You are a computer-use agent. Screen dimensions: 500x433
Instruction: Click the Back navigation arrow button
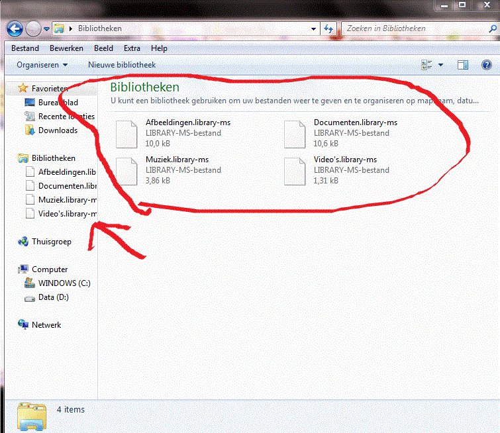coord(15,28)
